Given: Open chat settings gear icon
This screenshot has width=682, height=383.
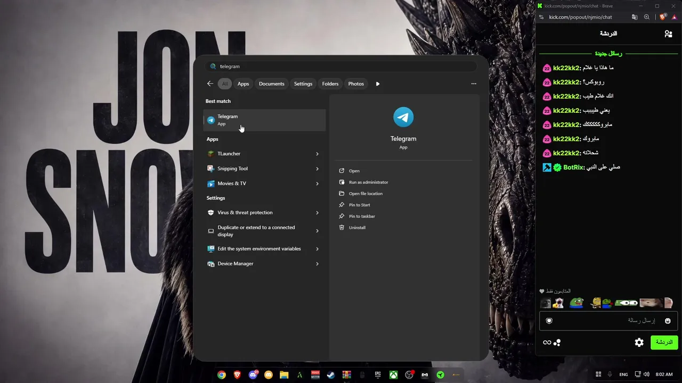Looking at the screenshot, I should (639, 343).
